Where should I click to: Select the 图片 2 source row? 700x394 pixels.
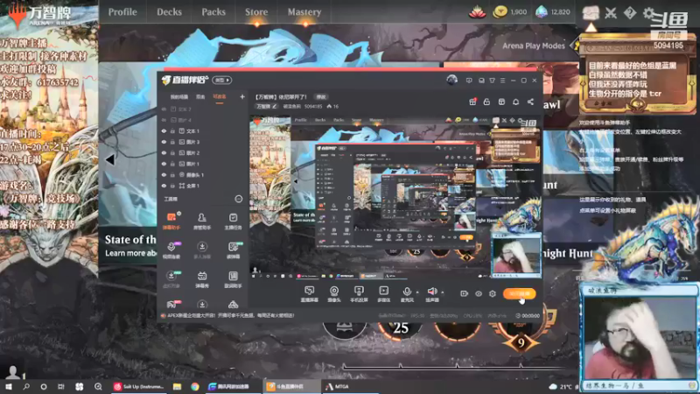tap(203, 152)
